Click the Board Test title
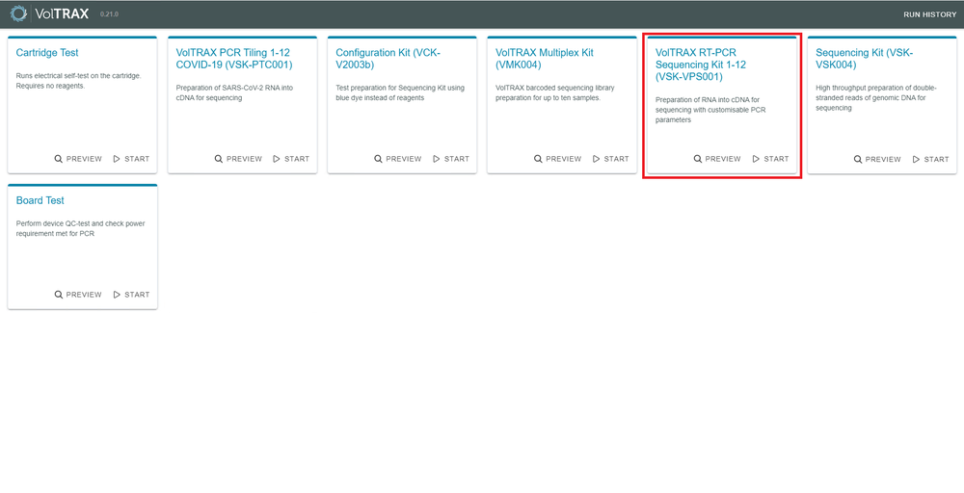Screen dimensions: 964x493 tap(40, 200)
